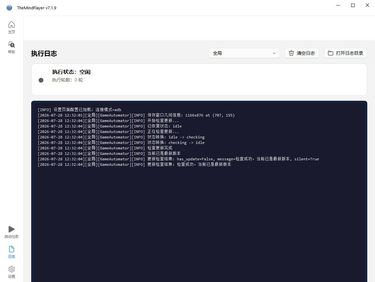Click the TheMindFlayer v7.1.9 window title
The width and height of the screenshot is (375, 282).
pyautogui.click(x=37, y=8)
